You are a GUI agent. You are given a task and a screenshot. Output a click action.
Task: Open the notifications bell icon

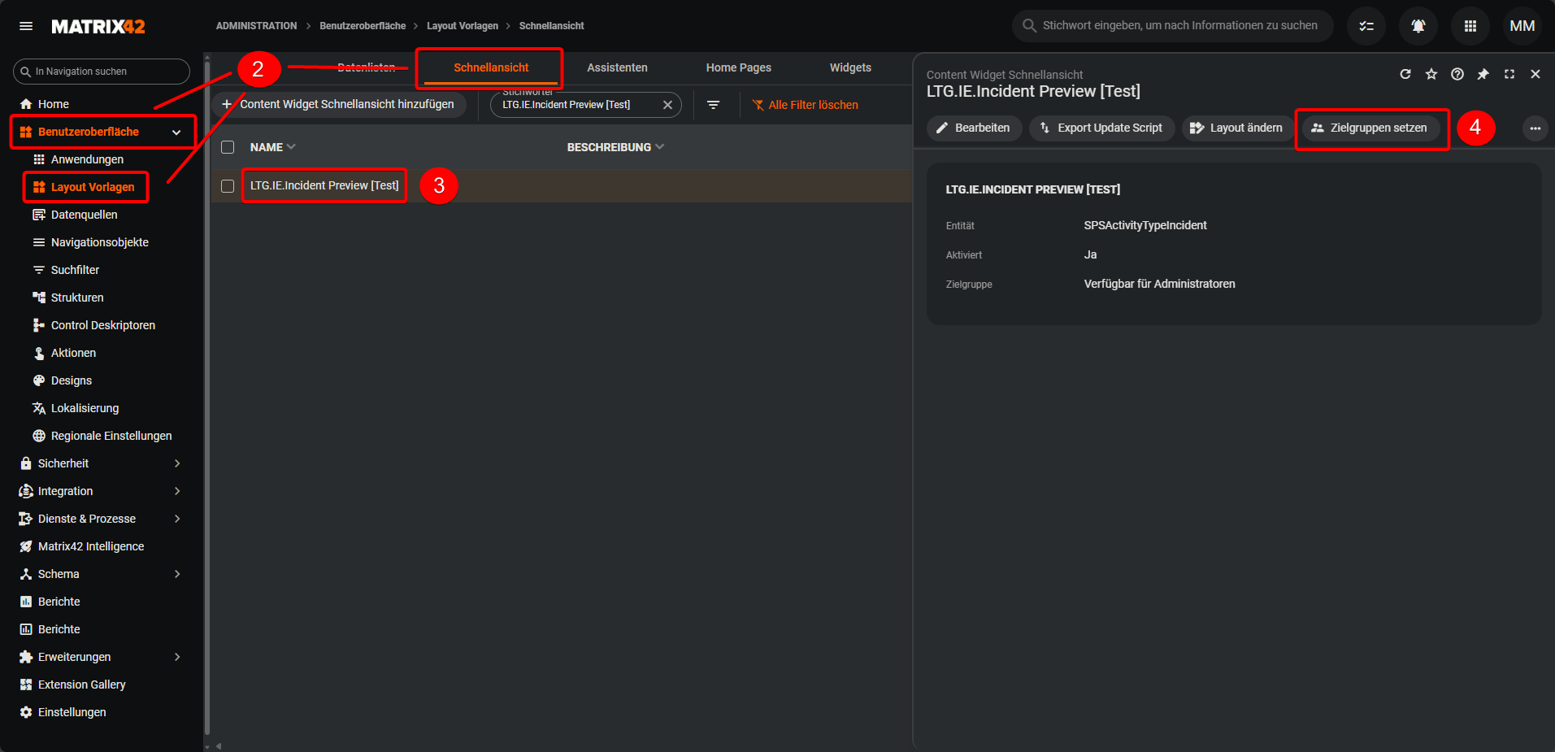click(1418, 26)
